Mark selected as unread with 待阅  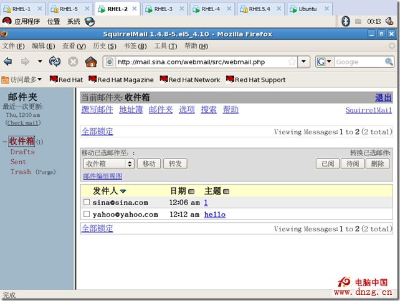[353, 164]
